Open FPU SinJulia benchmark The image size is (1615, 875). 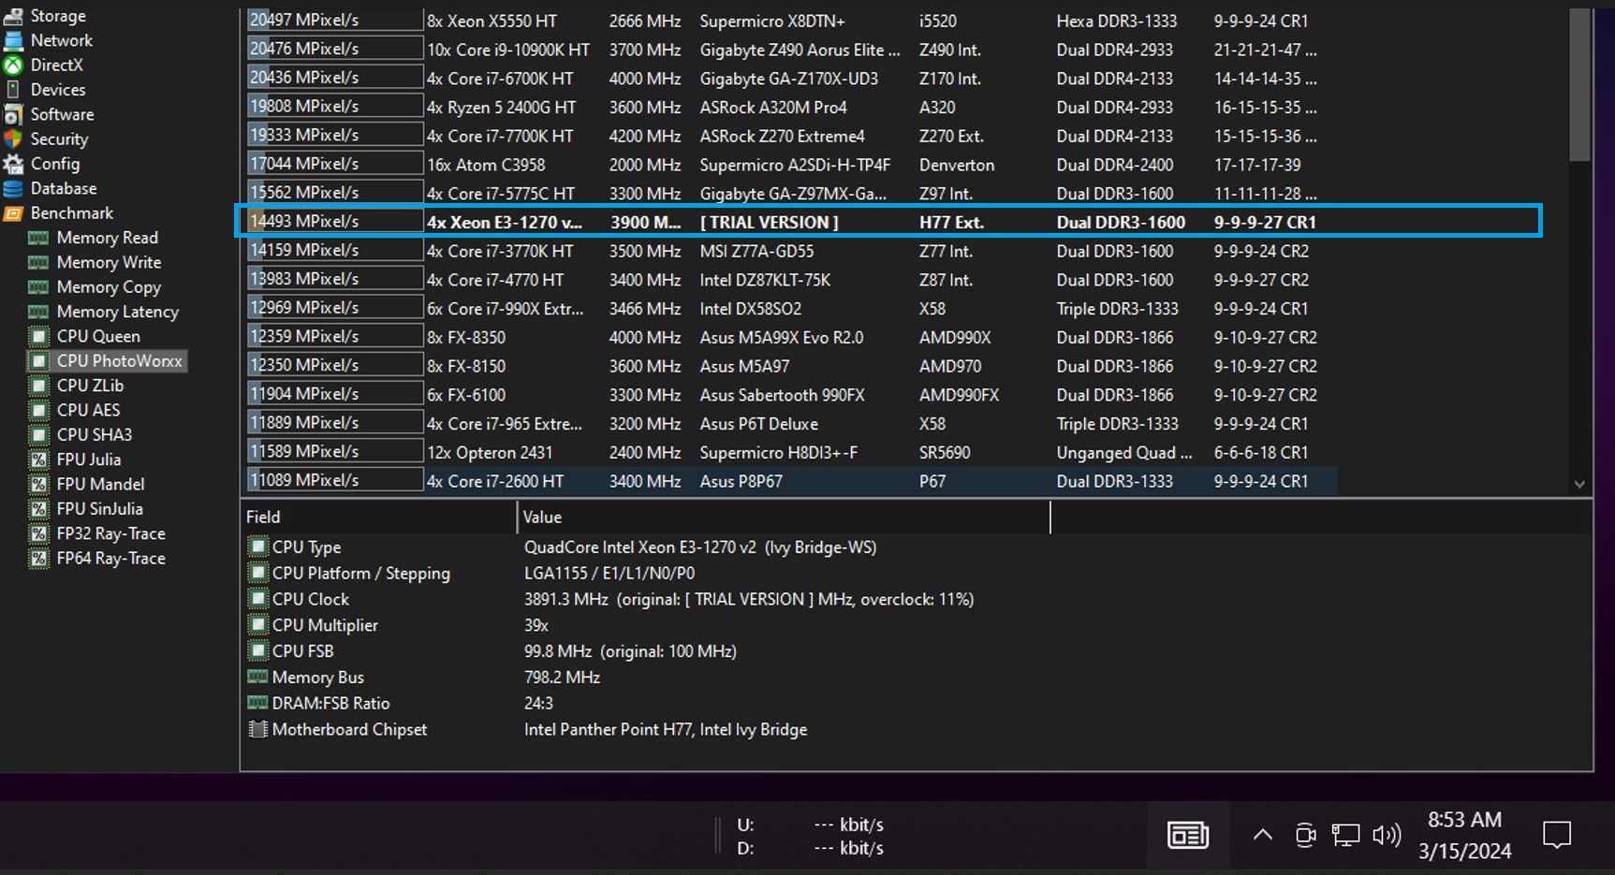[99, 509]
